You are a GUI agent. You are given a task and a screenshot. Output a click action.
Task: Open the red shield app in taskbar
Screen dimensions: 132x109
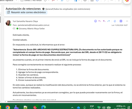pyautogui.click(x=35, y=107)
